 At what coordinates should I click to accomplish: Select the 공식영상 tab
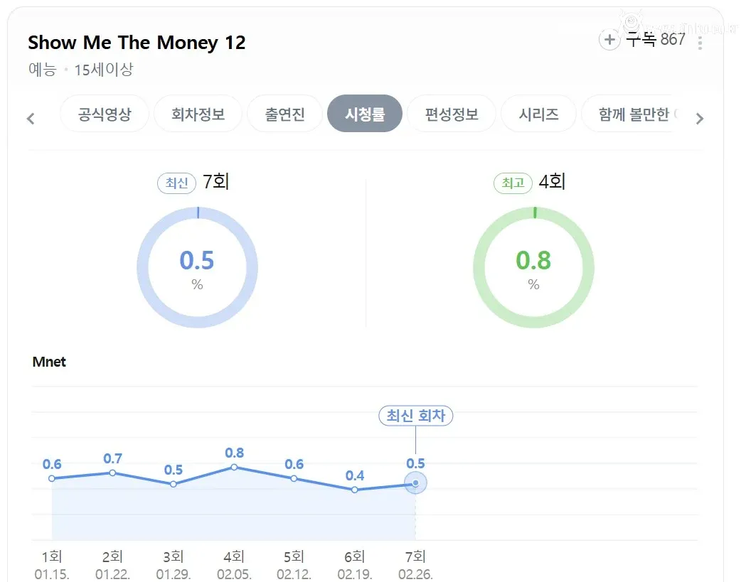tap(105, 114)
